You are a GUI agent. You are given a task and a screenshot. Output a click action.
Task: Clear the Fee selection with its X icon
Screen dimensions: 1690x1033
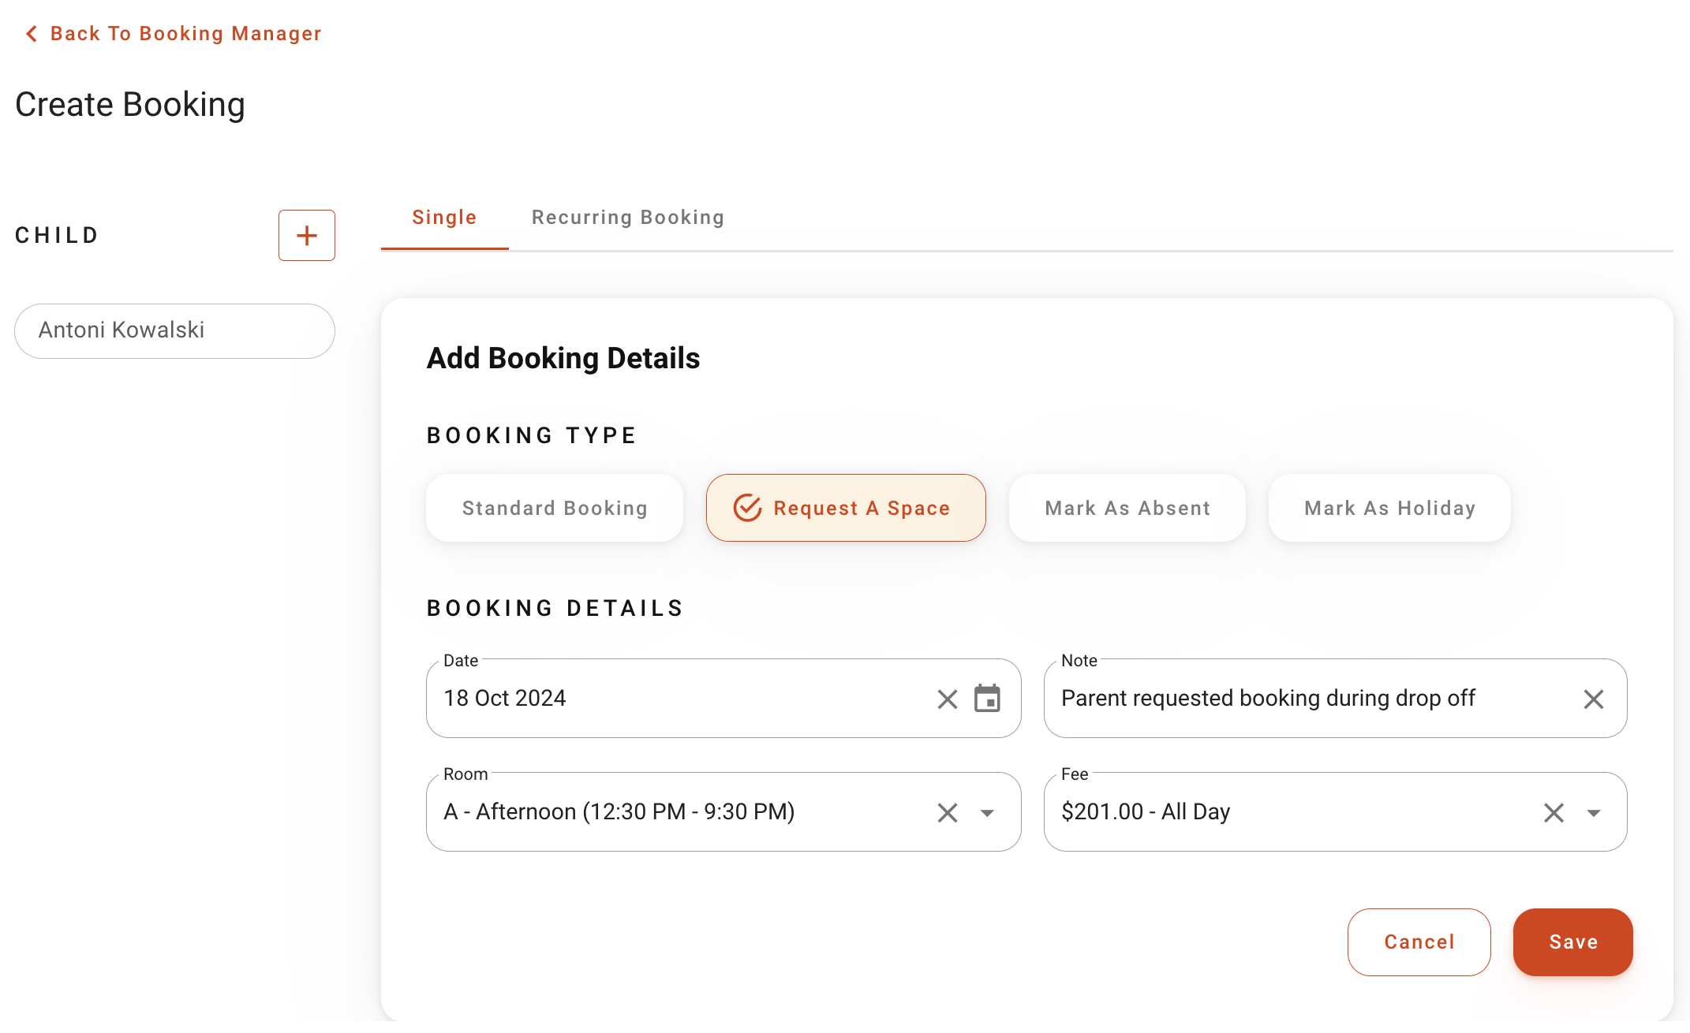tap(1553, 812)
